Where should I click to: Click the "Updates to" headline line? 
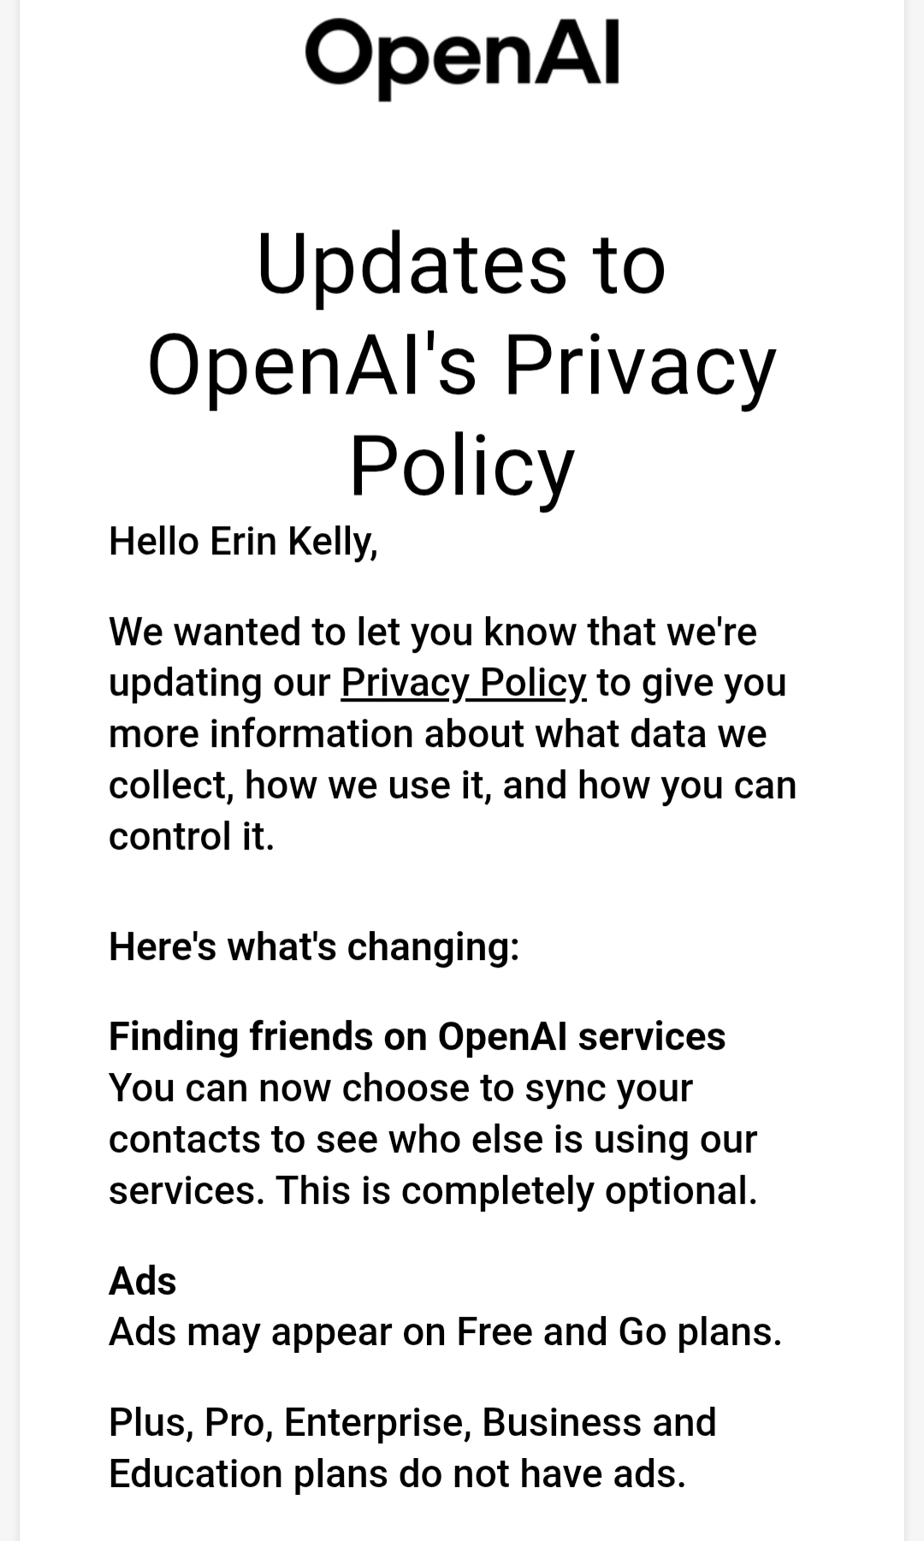tap(461, 264)
